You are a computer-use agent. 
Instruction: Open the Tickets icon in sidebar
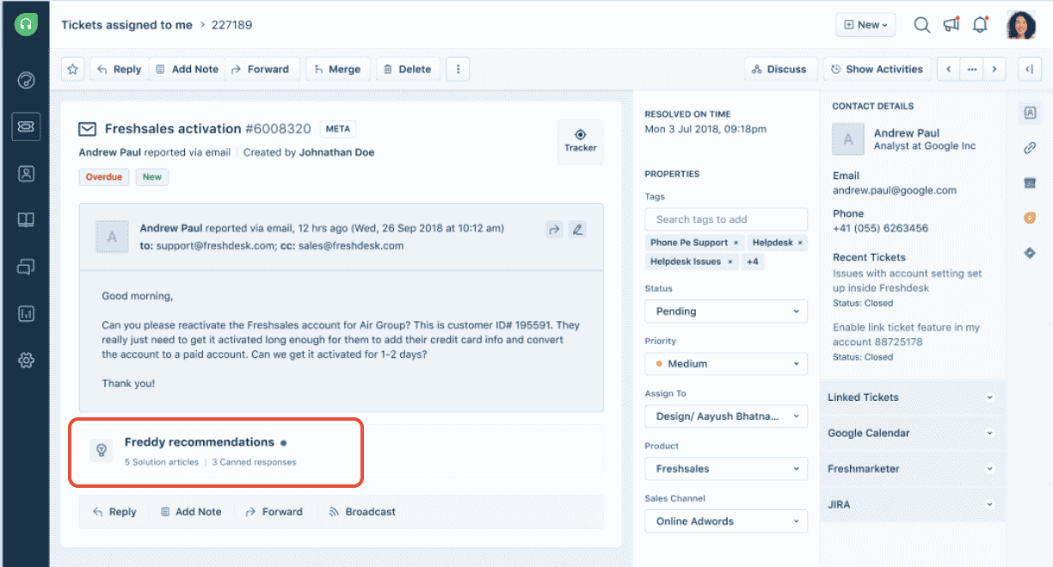pyautogui.click(x=26, y=126)
